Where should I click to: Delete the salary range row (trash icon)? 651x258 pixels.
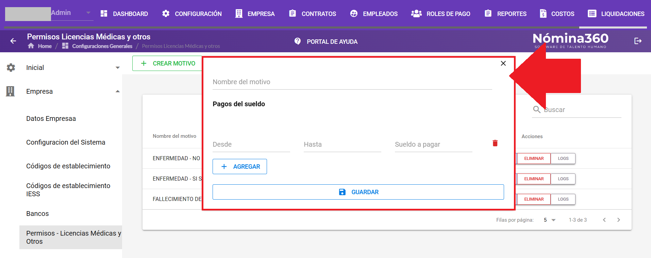(495, 143)
